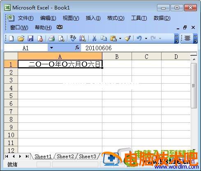Run the spelling check icon

click(73, 38)
